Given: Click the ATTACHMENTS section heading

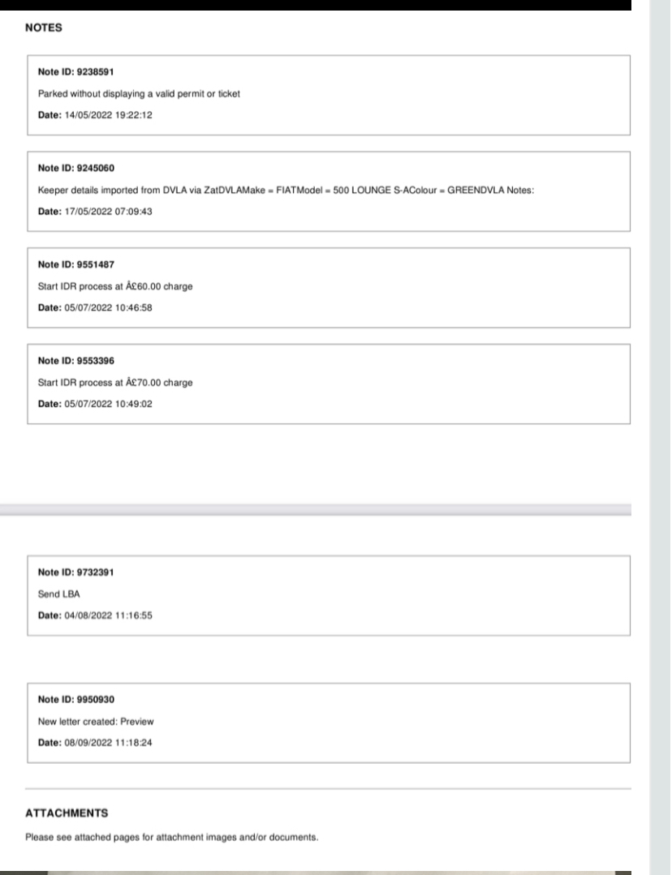Looking at the screenshot, I should coord(67,813).
